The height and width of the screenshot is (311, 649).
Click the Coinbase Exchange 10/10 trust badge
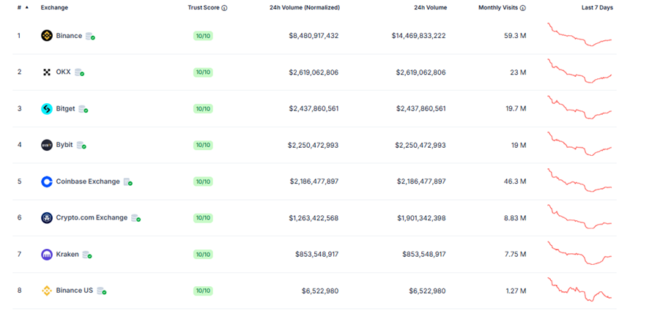coord(203,181)
